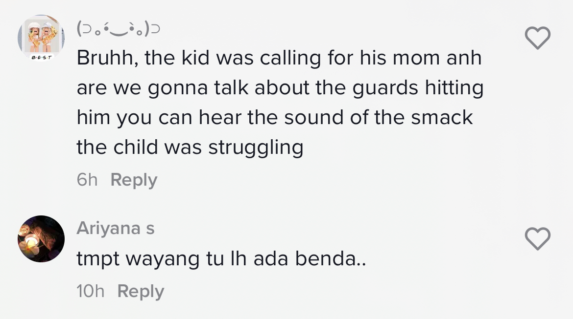Reply to the 10h old comment
This screenshot has height=319, width=573.
[141, 291]
